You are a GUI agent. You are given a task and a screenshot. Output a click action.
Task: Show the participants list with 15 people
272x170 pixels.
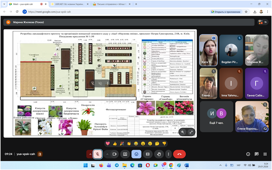(x=262, y=22)
